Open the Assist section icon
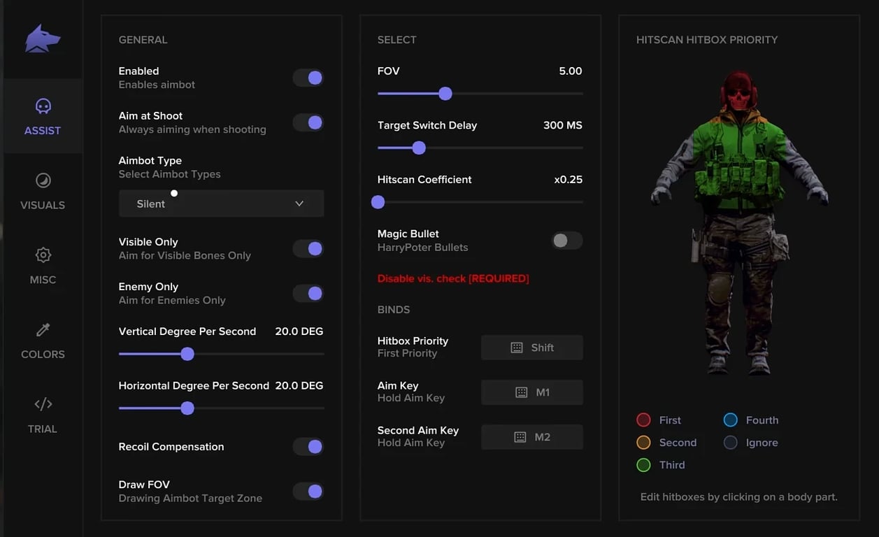Image resolution: width=879 pixels, height=537 pixels. point(43,106)
